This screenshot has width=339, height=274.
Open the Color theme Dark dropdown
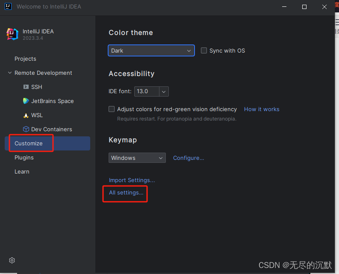click(x=151, y=50)
